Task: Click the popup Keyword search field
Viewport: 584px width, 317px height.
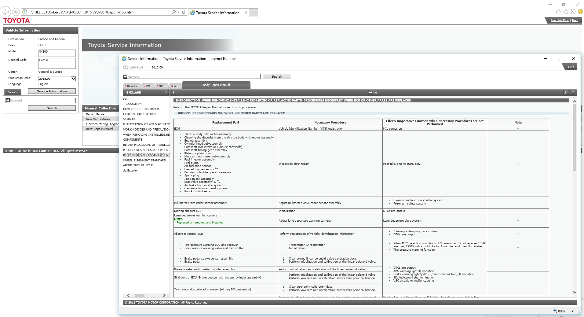Action: (x=194, y=76)
